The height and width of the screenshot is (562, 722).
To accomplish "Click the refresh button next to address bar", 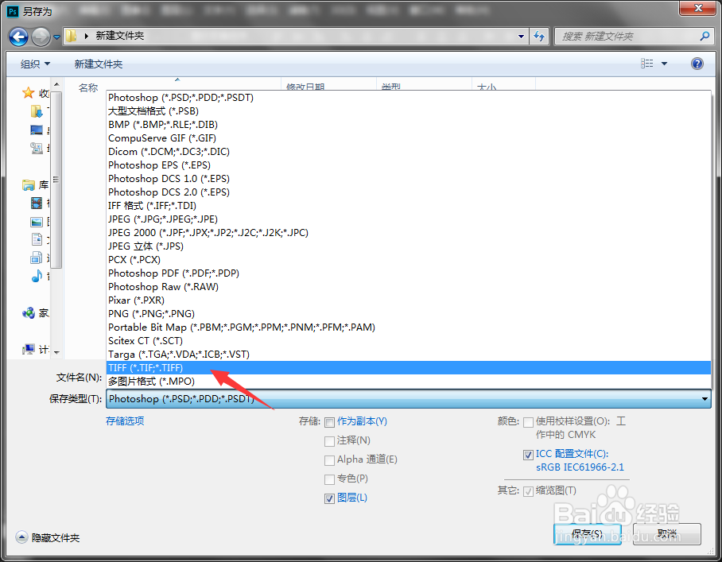I will [x=539, y=37].
